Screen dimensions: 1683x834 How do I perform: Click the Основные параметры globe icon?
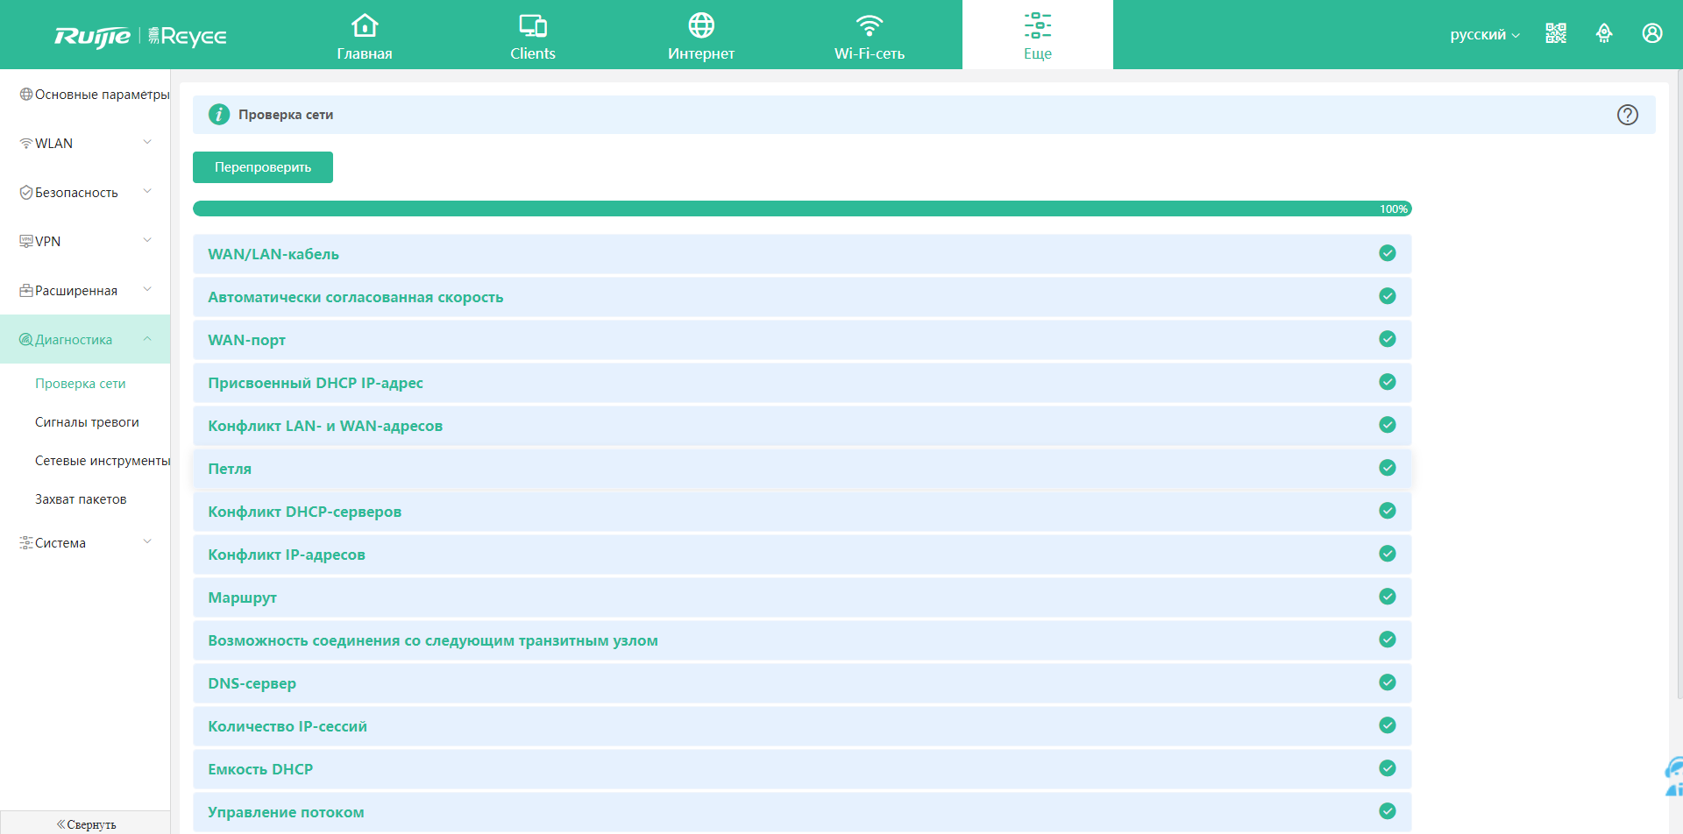point(26,94)
